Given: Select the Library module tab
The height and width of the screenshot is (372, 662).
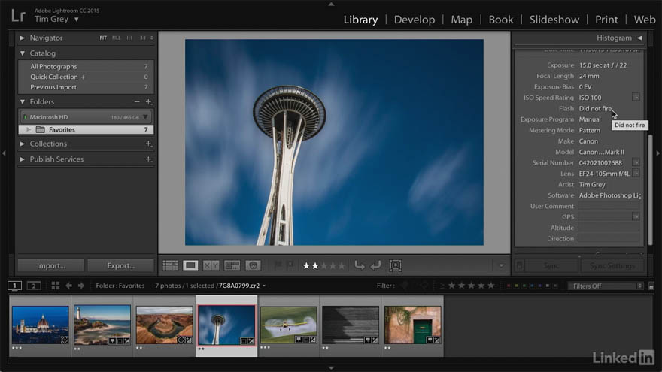Looking at the screenshot, I should pyautogui.click(x=360, y=20).
